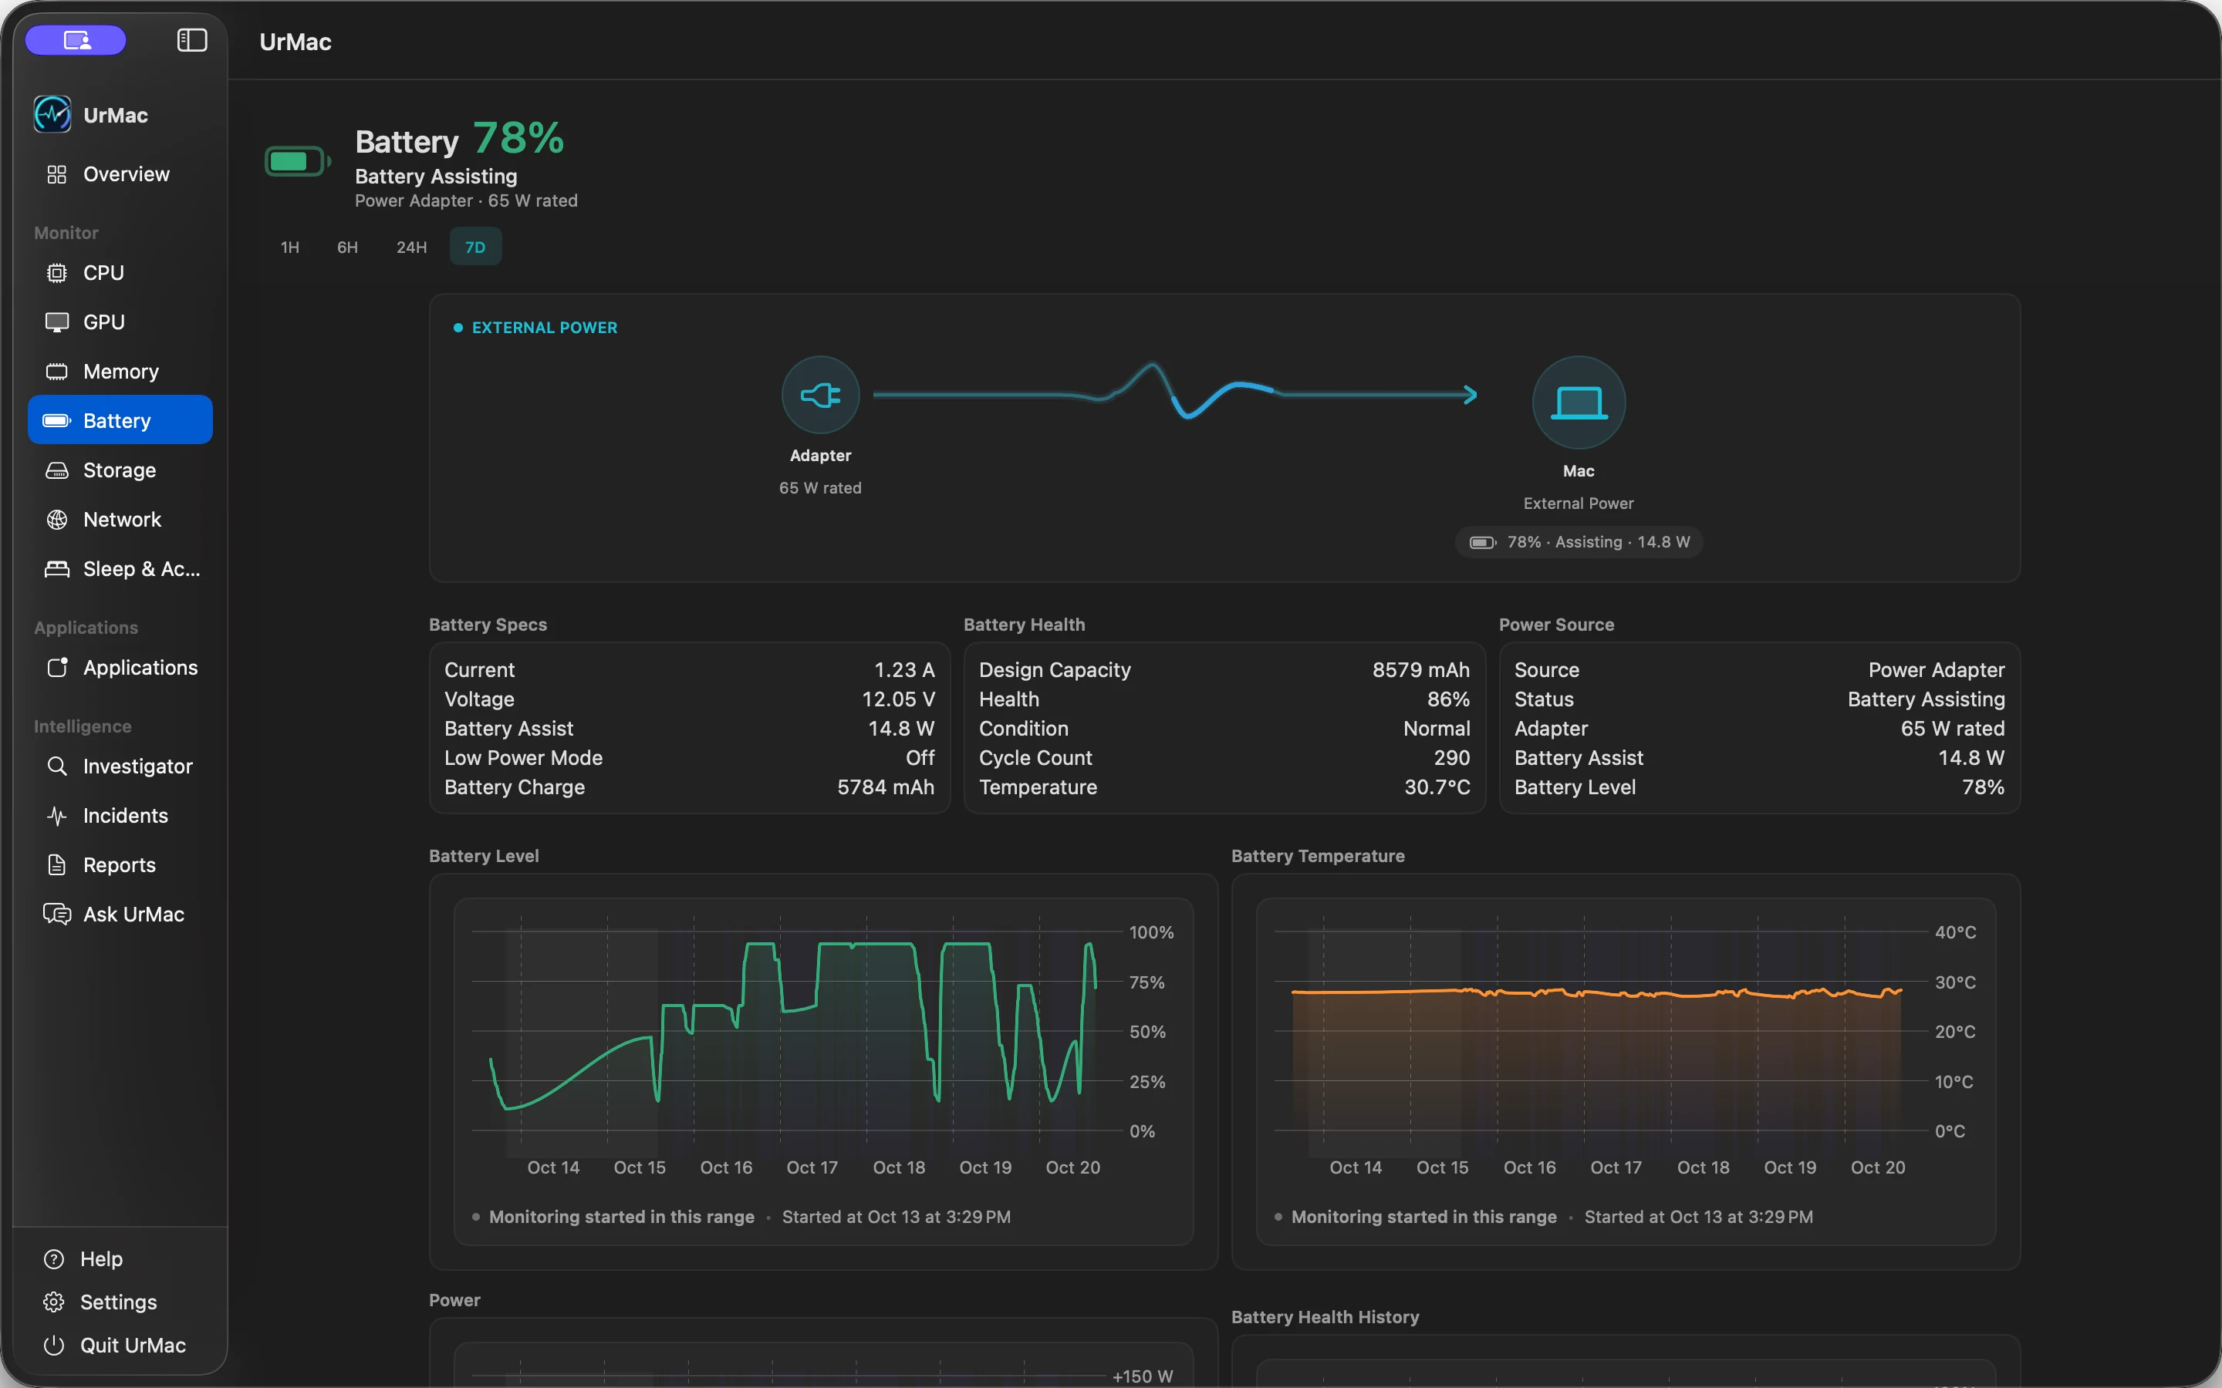Image resolution: width=2222 pixels, height=1388 pixels.
Task: Open the Reports page
Action: [120, 864]
